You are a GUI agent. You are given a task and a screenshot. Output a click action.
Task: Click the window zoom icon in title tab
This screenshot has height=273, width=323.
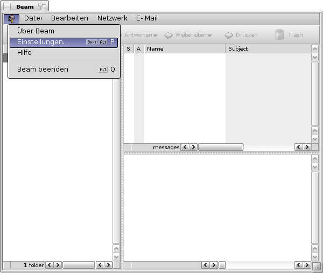coord(42,6)
